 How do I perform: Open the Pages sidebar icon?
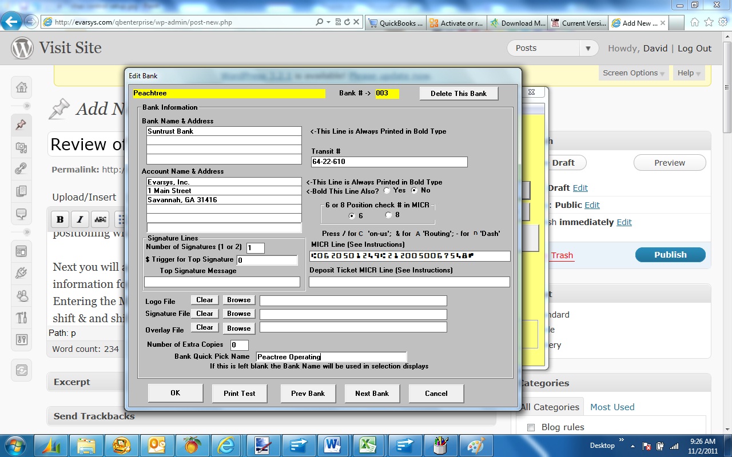tap(22, 191)
